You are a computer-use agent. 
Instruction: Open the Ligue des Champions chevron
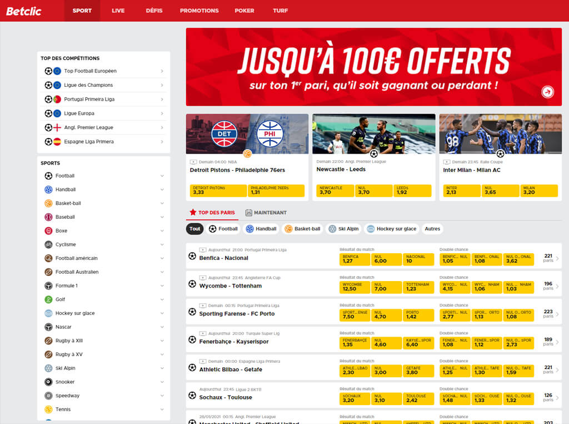[162, 85]
